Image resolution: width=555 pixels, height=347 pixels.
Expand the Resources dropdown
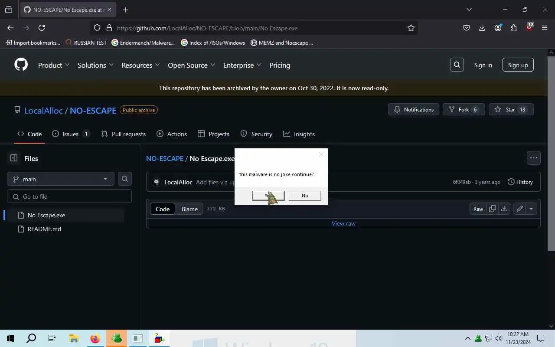[x=140, y=65]
